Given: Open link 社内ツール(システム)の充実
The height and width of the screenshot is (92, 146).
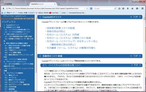Looking at the screenshot, I should [63, 35].
